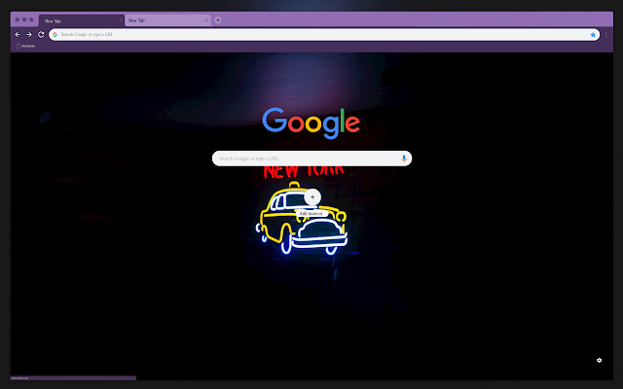Go back with the back arrow
The height and width of the screenshot is (389, 623).
pyautogui.click(x=18, y=35)
